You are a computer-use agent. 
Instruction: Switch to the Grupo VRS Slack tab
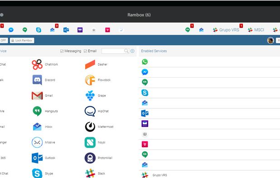(226, 30)
